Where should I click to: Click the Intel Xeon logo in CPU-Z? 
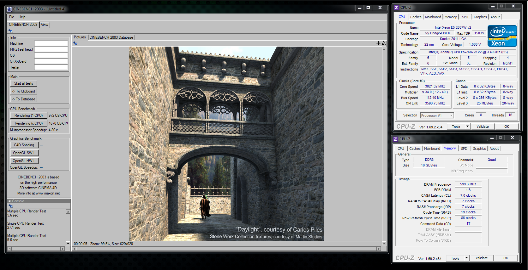(x=502, y=36)
